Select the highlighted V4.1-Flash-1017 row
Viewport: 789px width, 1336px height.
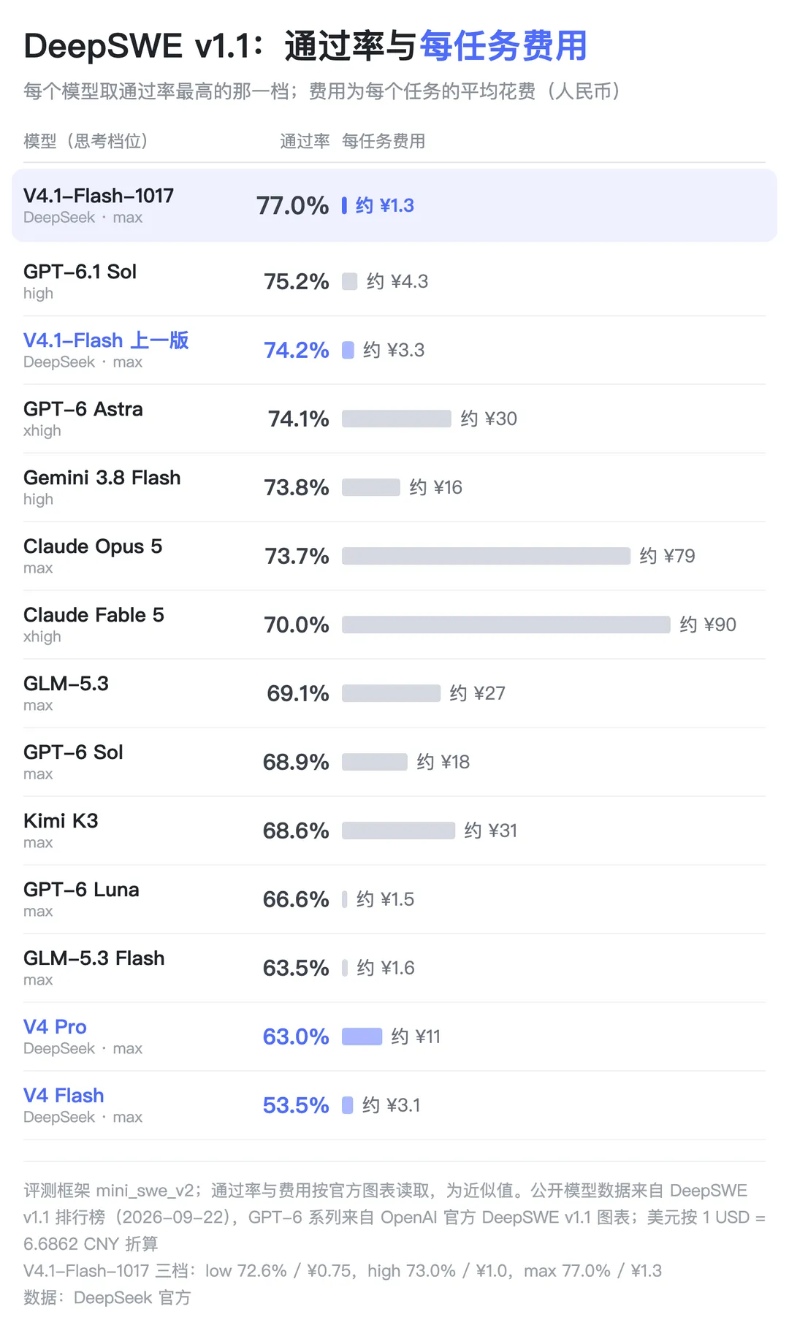(394, 205)
